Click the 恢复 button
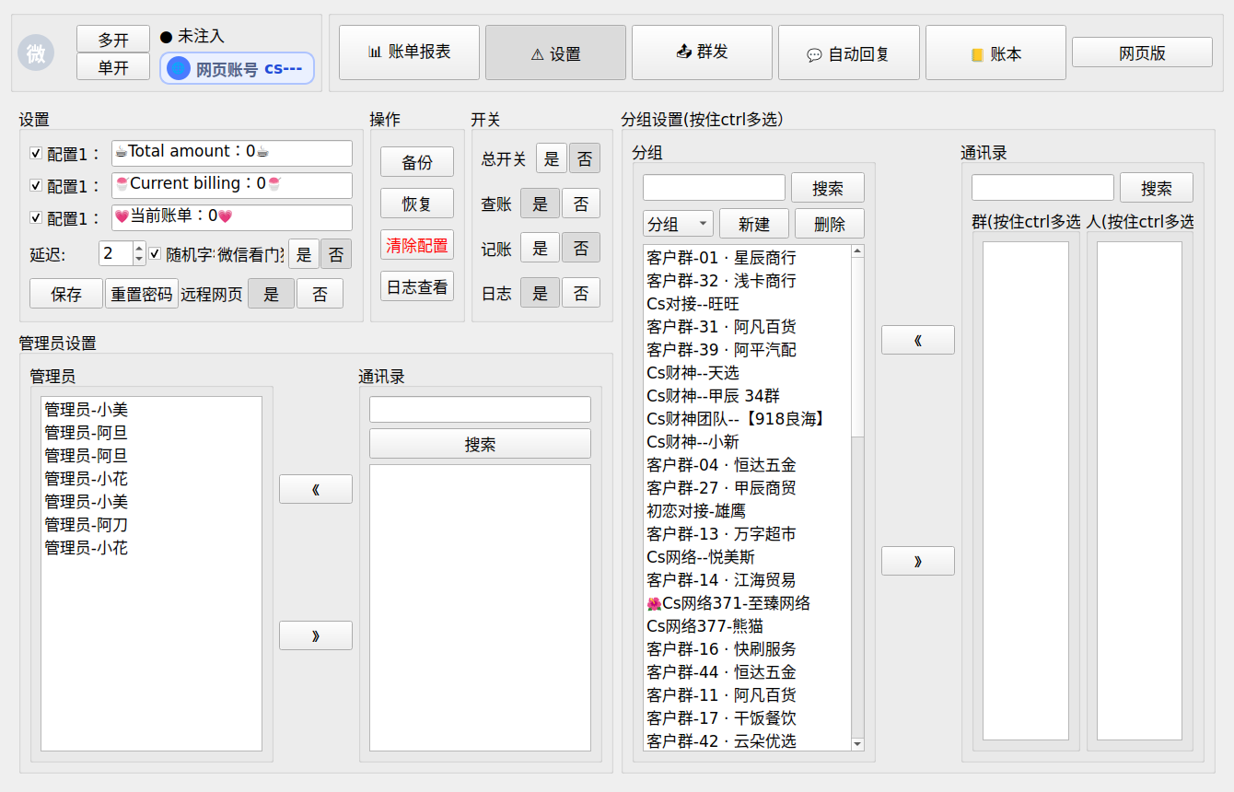 417,204
